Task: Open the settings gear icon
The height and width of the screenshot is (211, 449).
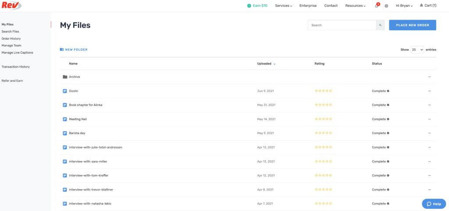Action: pos(386,6)
